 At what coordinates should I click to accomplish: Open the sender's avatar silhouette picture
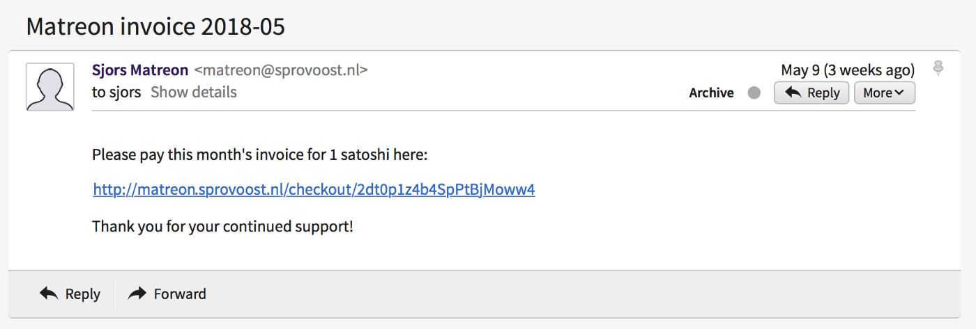(50, 87)
